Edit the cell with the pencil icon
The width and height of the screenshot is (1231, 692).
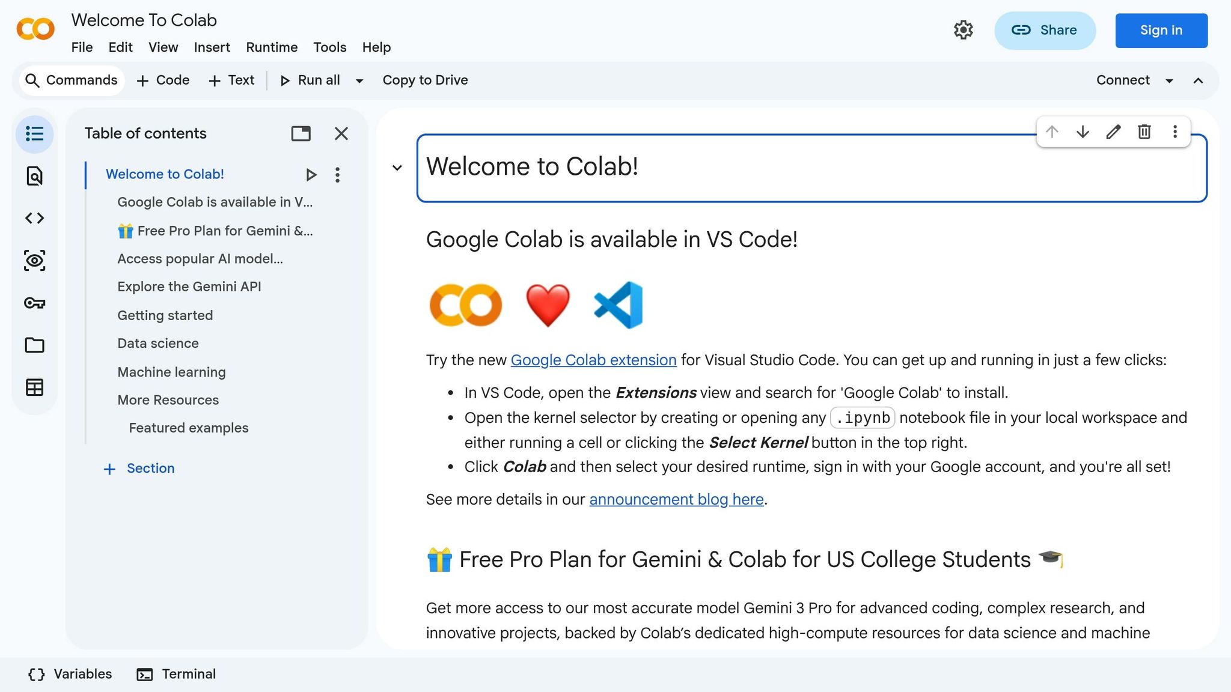[1113, 132]
